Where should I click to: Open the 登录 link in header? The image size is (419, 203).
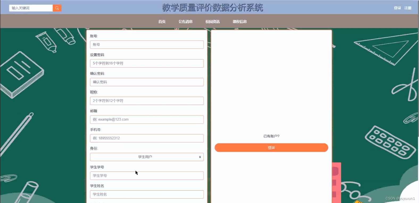tap(397, 8)
